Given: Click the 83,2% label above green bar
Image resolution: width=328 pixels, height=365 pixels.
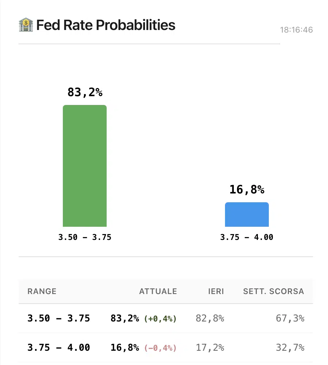Looking at the screenshot, I should pyautogui.click(x=85, y=93).
